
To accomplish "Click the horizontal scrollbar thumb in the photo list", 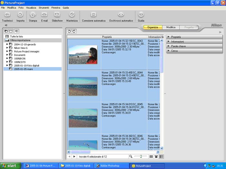I will 81,152.
